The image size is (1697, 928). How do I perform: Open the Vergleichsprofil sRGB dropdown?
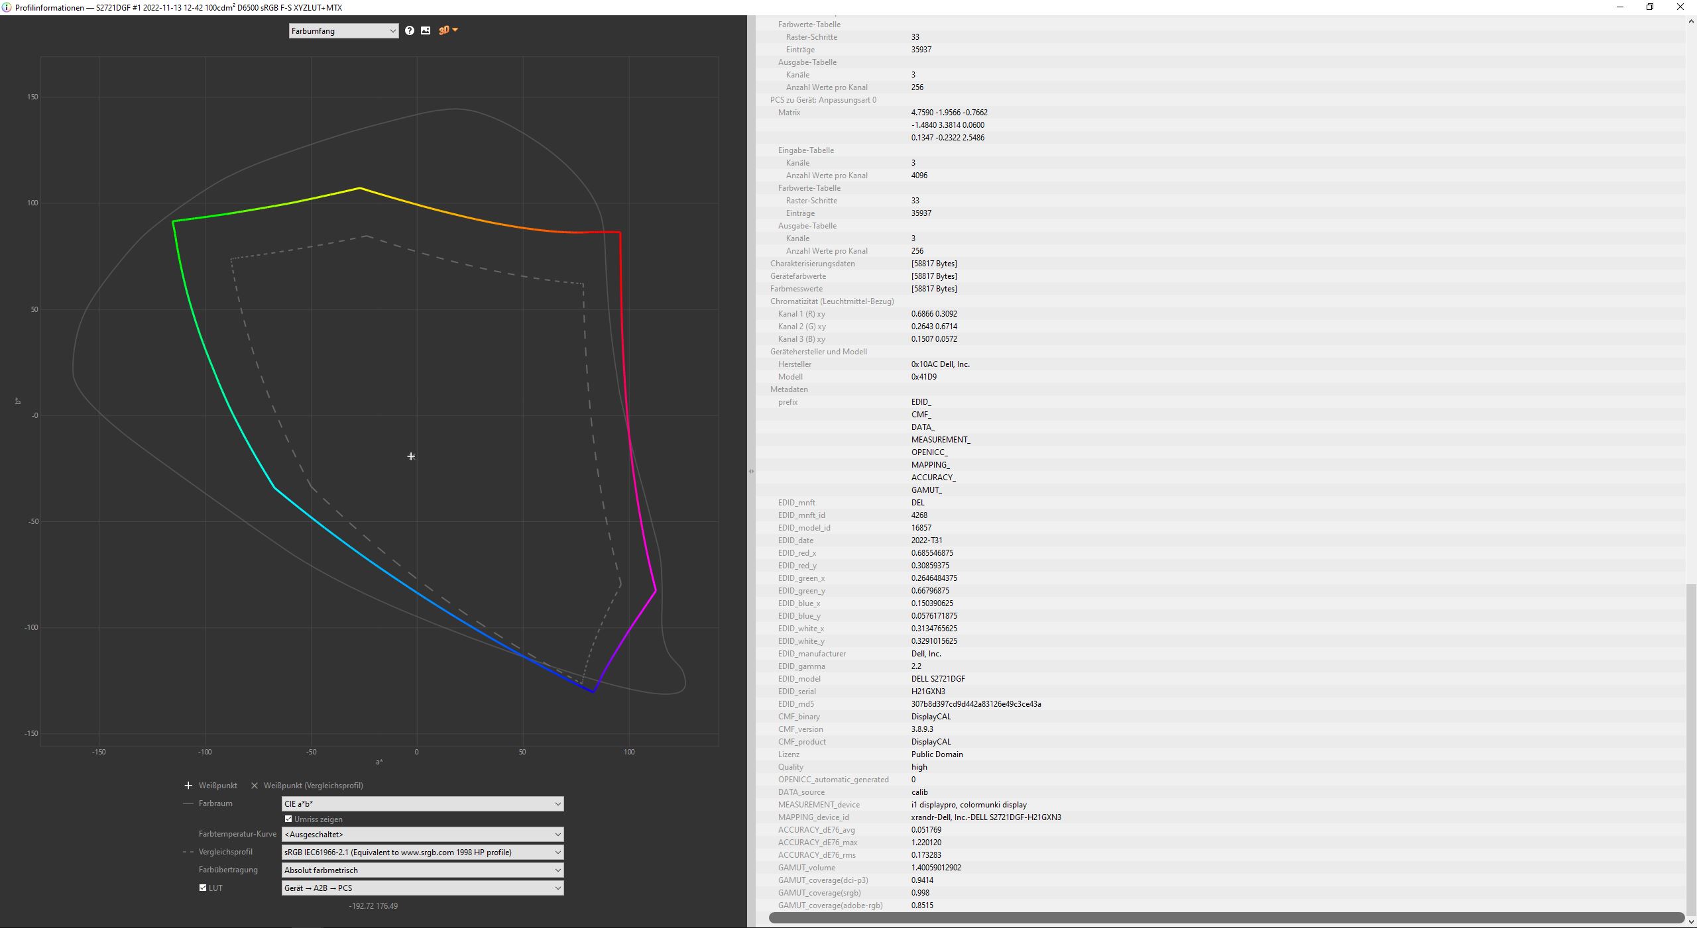pyautogui.click(x=422, y=852)
